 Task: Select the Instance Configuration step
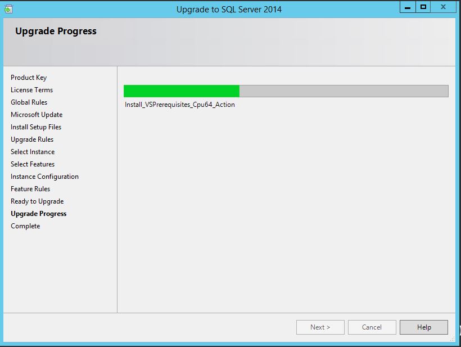[44, 177]
